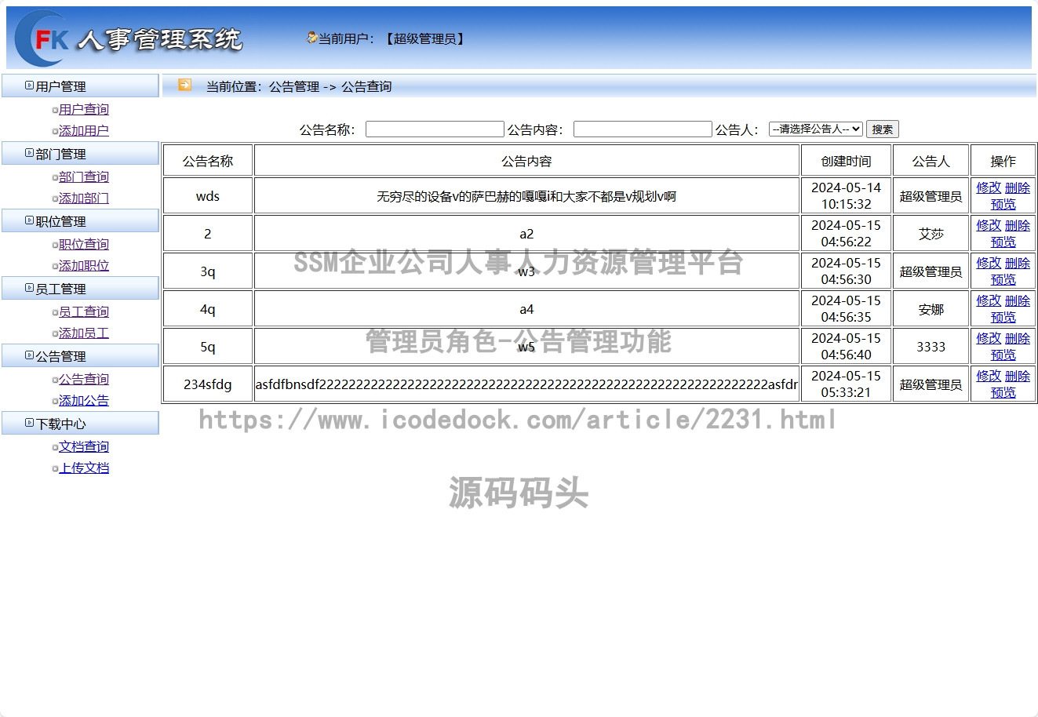1038x717 pixels.
Task: Click the expand icon beside 公告管理
Action: [29, 355]
